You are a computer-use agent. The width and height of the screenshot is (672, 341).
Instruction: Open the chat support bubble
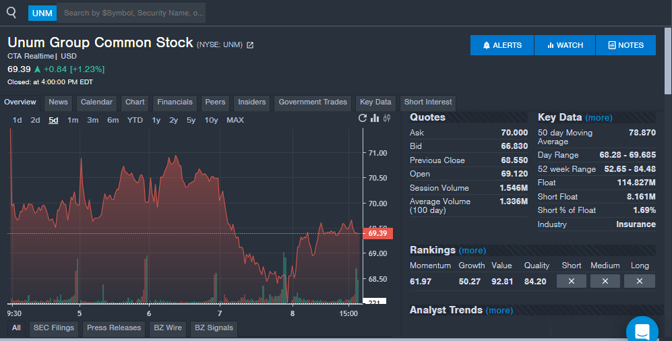(x=642, y=331)
